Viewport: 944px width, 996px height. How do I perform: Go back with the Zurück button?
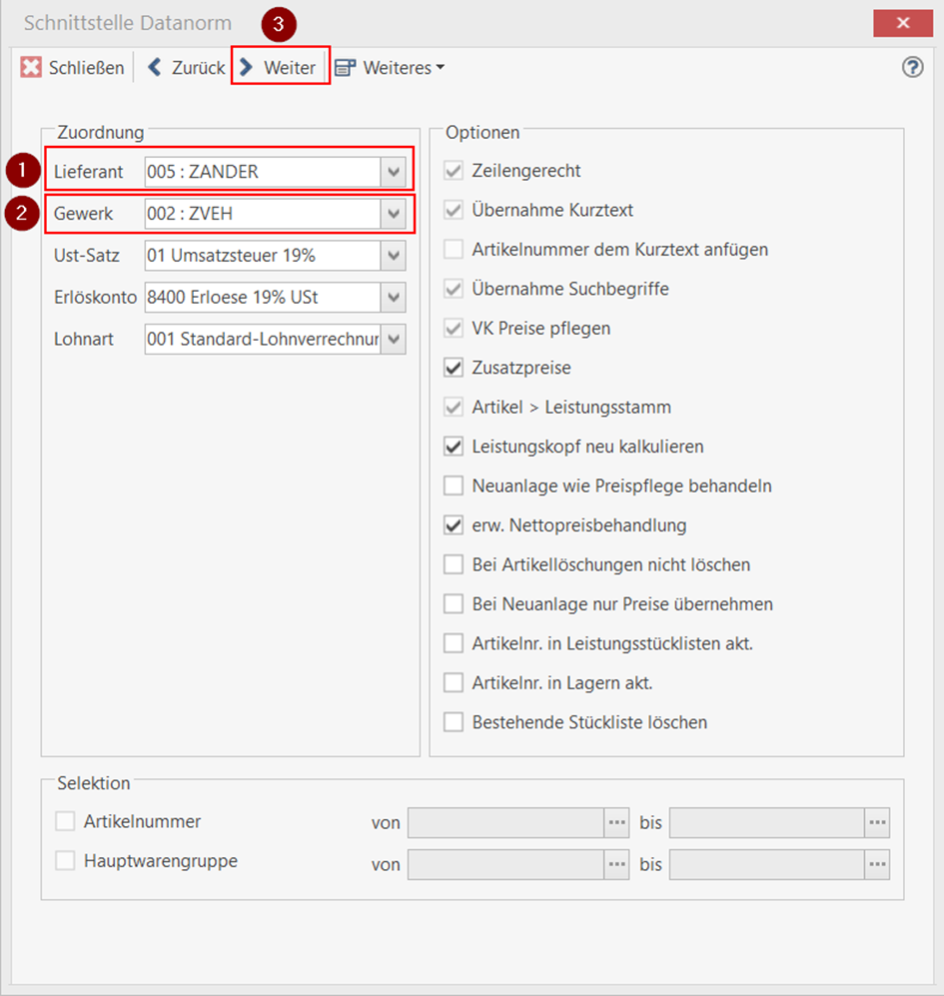click(187, 68)
